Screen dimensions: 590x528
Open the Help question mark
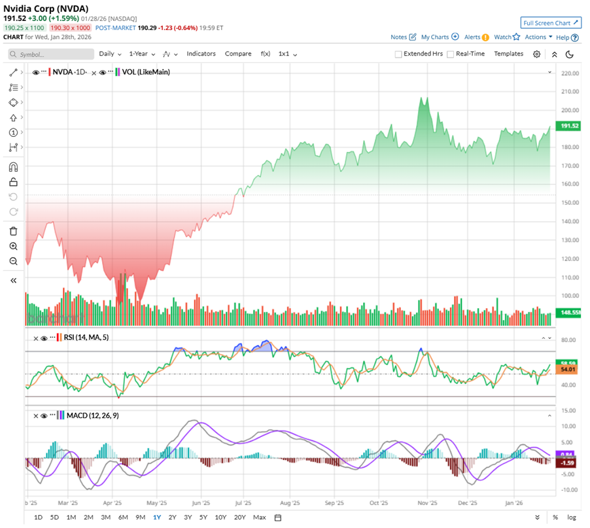[x=574, y=38]
